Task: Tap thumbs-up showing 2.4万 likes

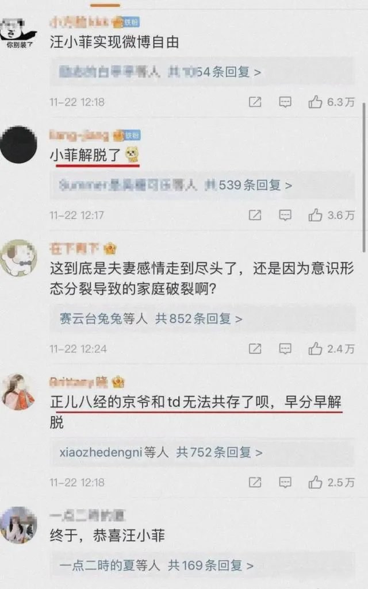Action: point(315,349)
